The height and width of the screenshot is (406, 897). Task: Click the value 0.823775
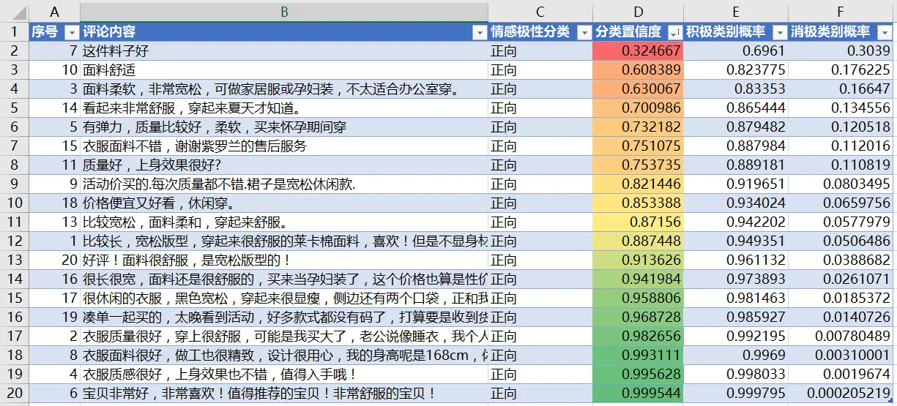(x=736, y=70)
